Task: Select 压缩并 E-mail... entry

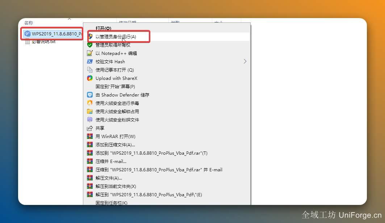Action: pos(111,162)
